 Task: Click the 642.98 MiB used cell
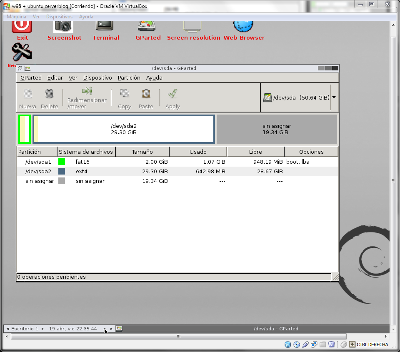tap(210, 171)
